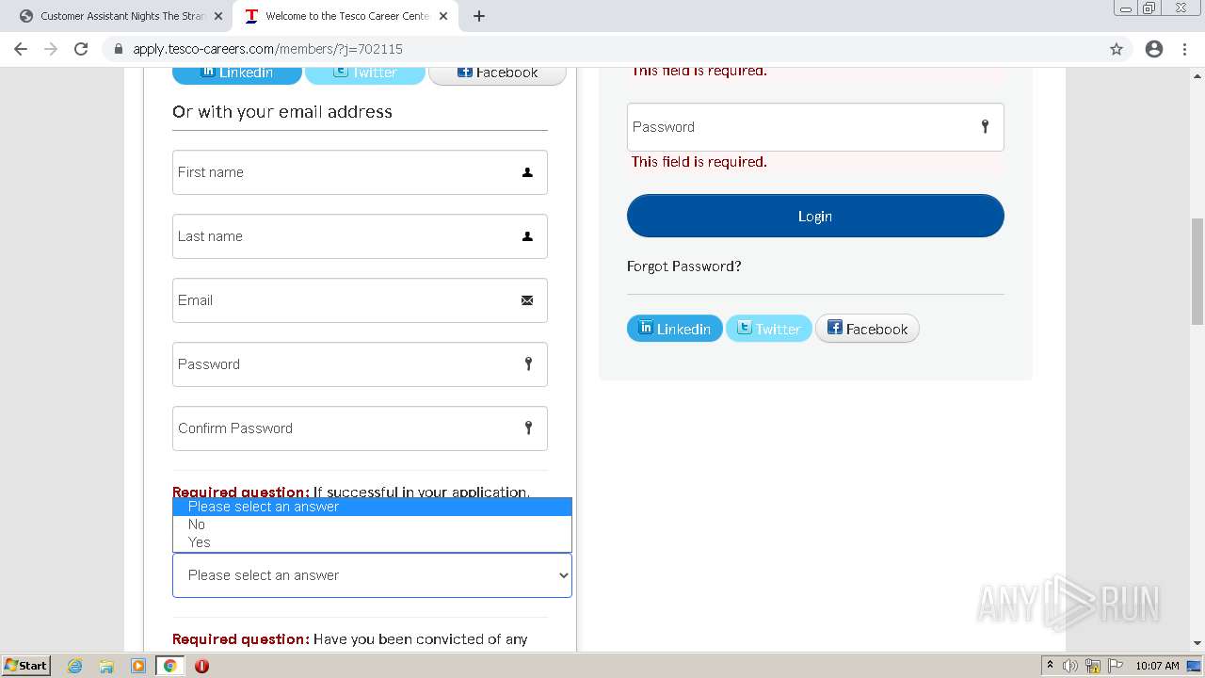Launch Internet Explorer from taskbar
The width and height of the screenshot is (1205, 678).
point(75,666)
